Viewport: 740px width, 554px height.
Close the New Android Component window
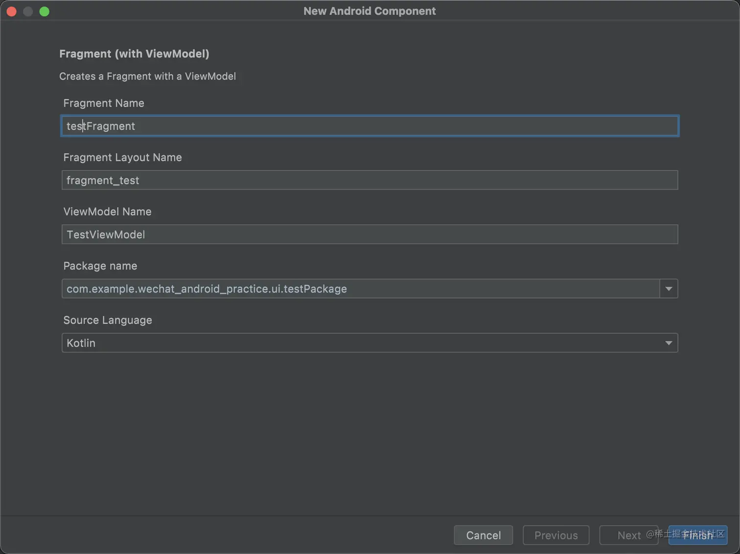pos(12,11)
